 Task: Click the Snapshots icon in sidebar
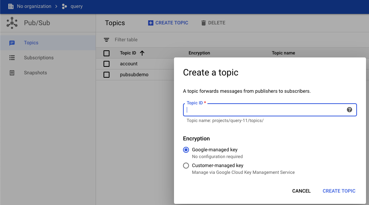coord(12,73)
